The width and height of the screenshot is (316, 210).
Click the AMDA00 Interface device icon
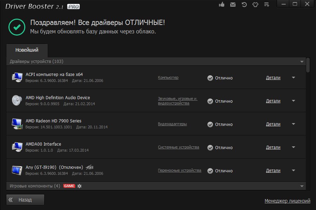[17, 147]
